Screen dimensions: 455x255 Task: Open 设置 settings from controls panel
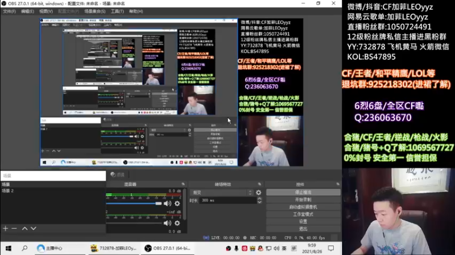click(303, 222)
